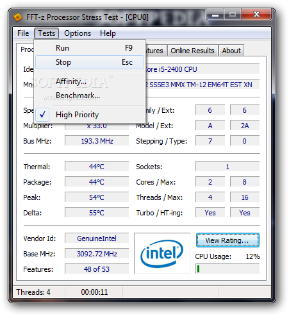This screenshot has width=289, height=316.
Task: Open the Affinity... dialog
Action: coord(90,81)
